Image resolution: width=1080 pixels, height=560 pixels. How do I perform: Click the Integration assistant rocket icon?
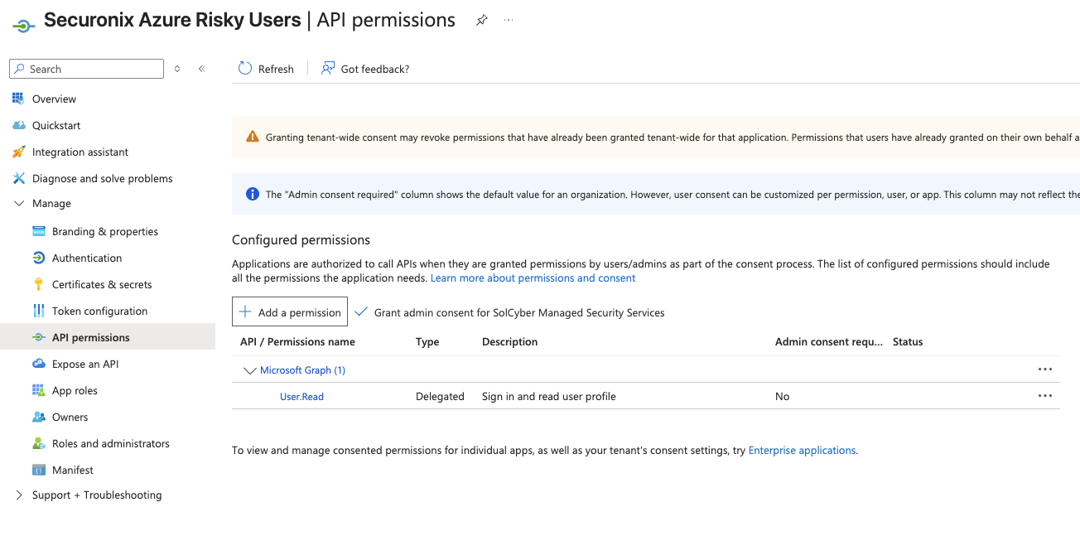pos(18,152)
